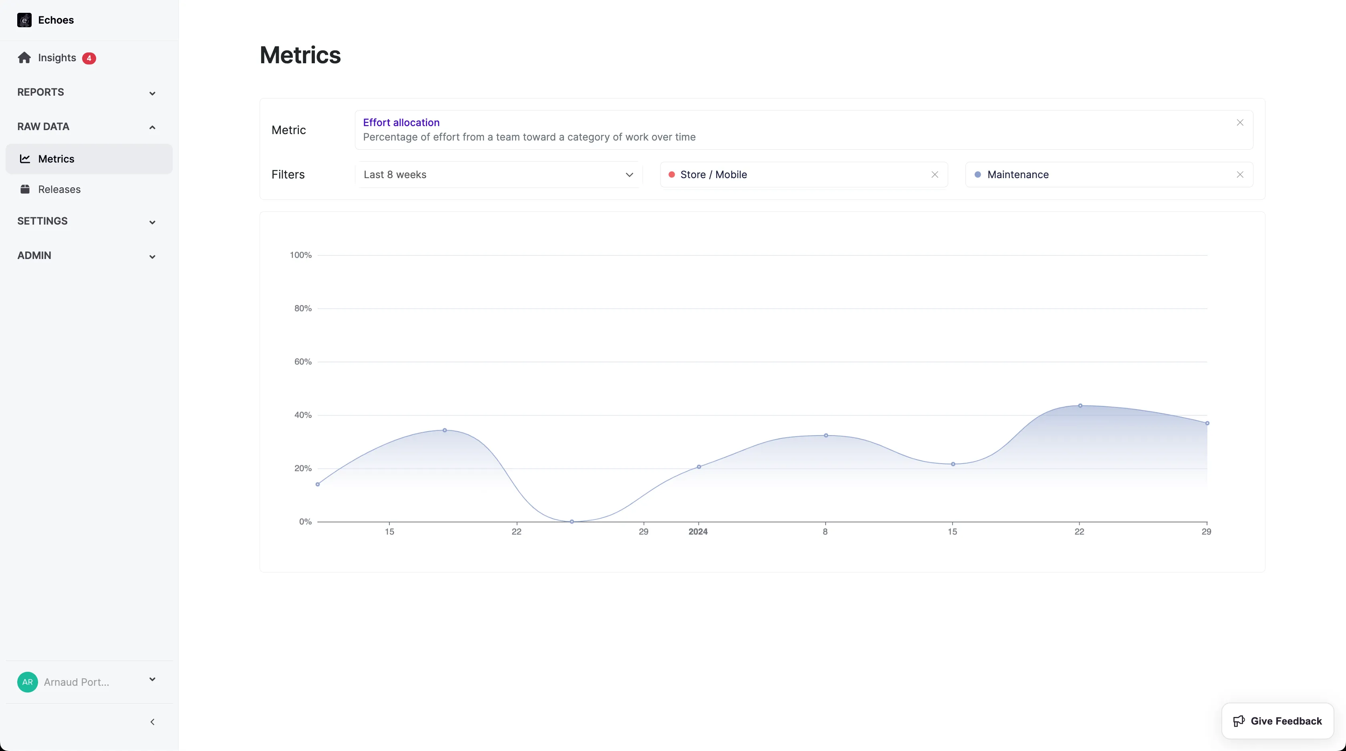
Task: Remove the Store / Mobile filter
Action: tap(934, 175)
